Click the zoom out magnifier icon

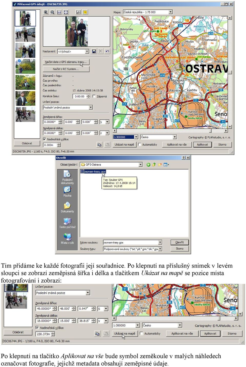[x=53, y=12]
